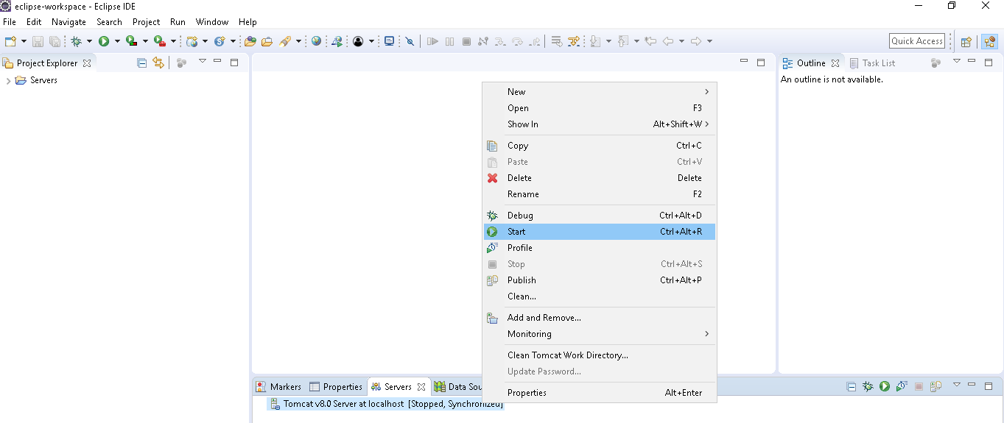Select Add and Remove... in context menu
Image resolution: width=1004 pixels, height=423 pixels.
coord(599,318)
